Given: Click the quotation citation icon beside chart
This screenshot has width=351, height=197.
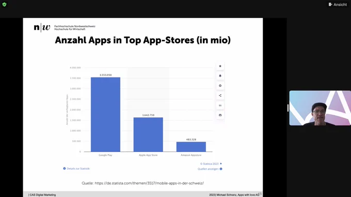Looking at the screenshot, I should 220,105.
